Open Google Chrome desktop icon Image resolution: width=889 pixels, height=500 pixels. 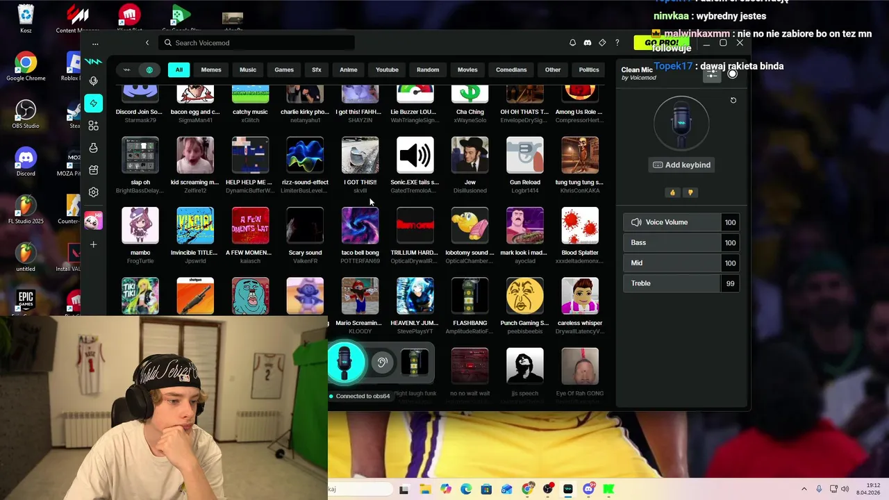click(x=26, y=67)
